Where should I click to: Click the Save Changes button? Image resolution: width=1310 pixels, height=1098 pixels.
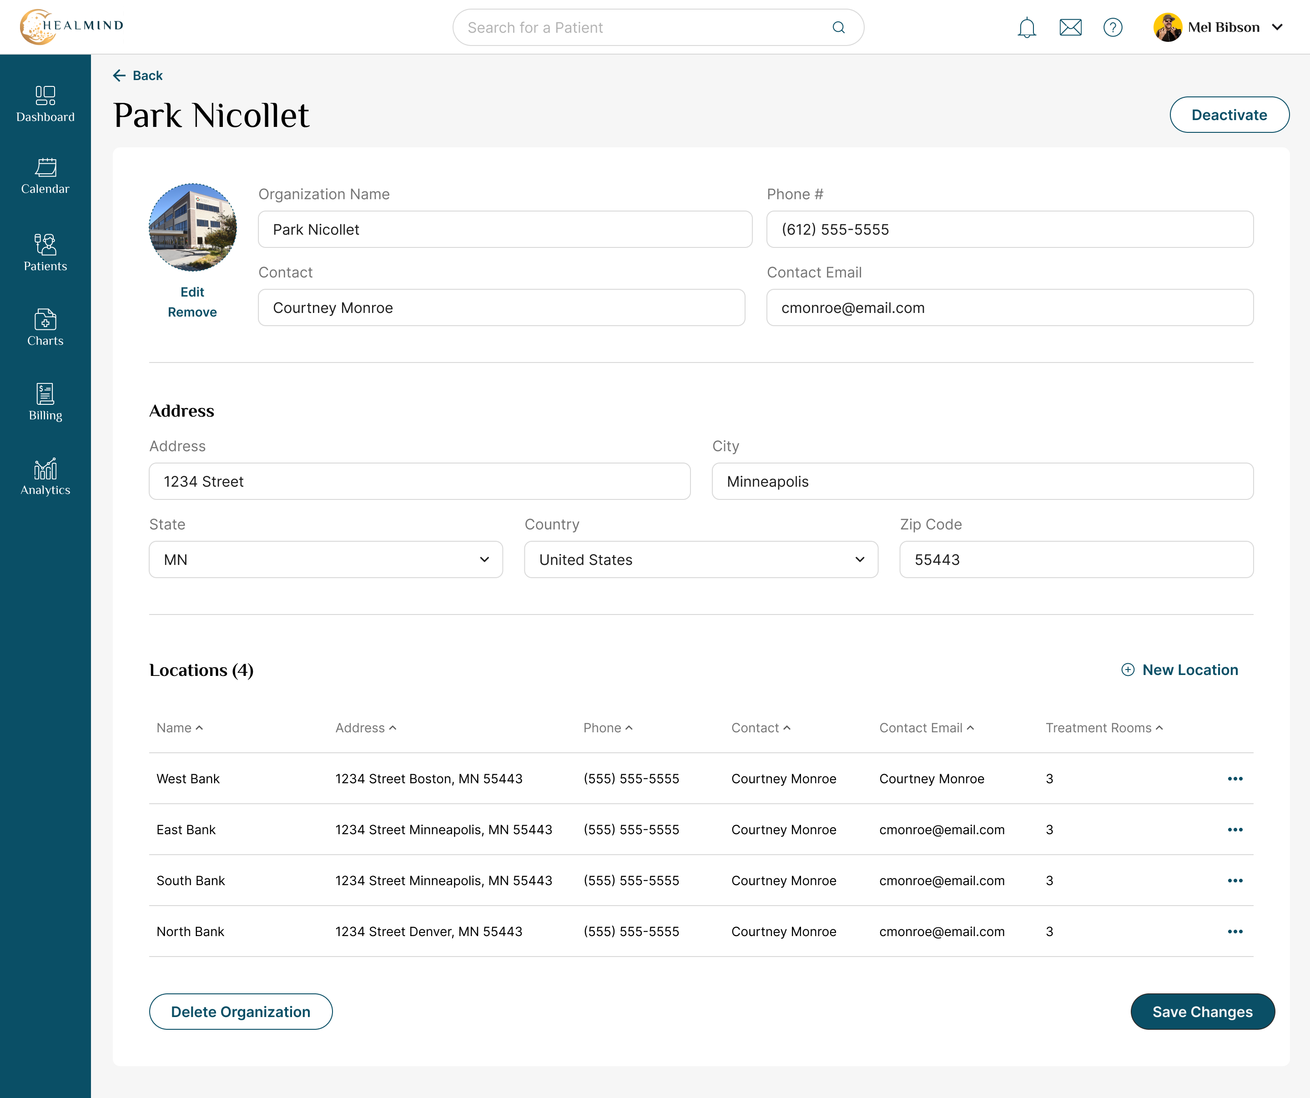tap(1202, 1011)
